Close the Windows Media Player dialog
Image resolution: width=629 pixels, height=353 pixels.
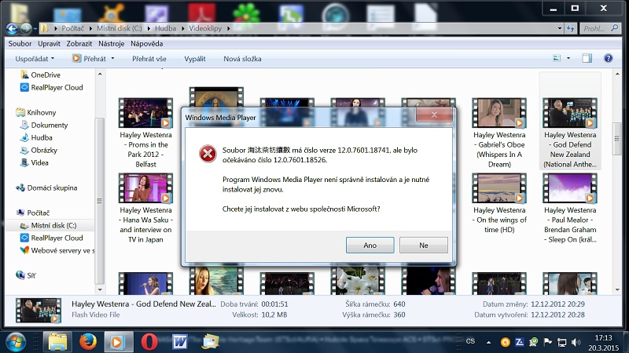coord(434,115)
